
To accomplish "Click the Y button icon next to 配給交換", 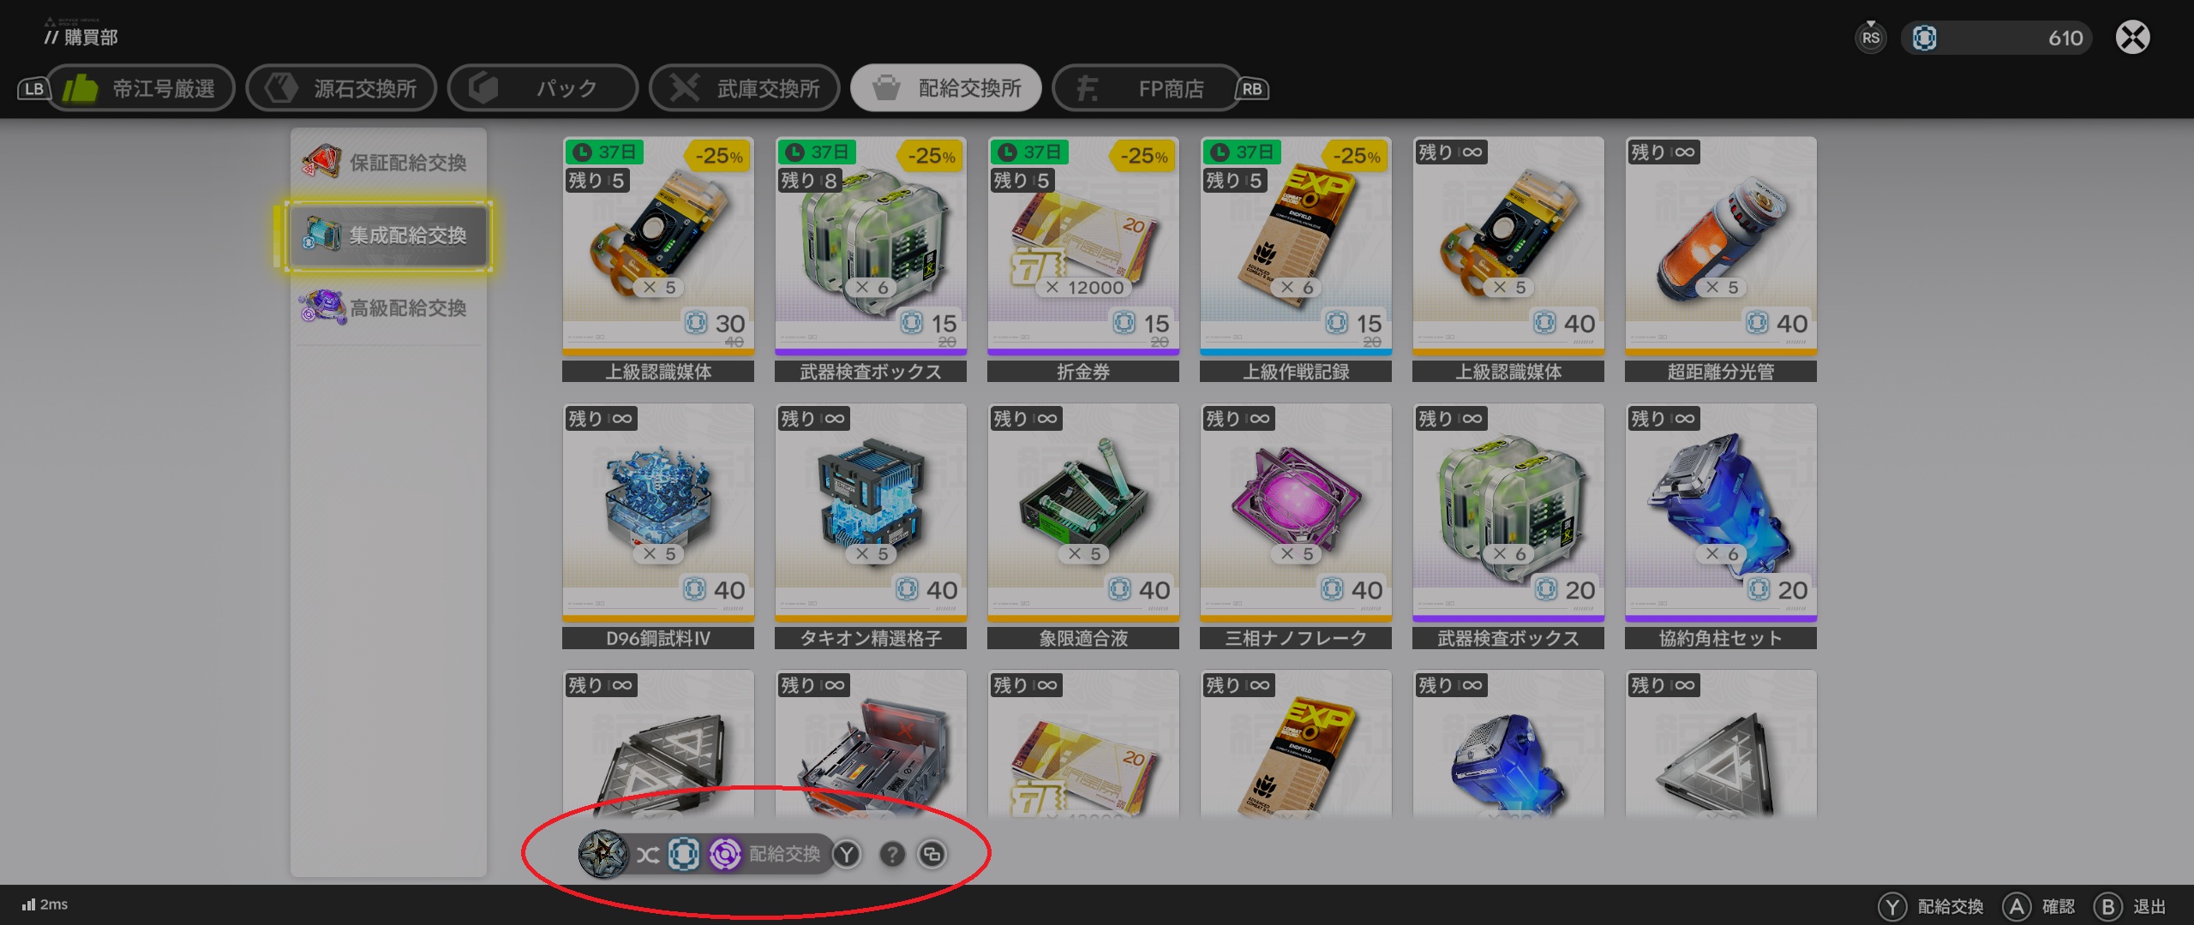I will [847, 854].
